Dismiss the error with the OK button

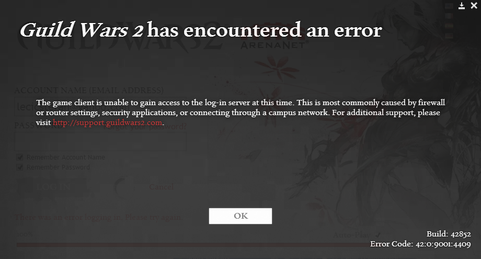[x=241, y=216]
